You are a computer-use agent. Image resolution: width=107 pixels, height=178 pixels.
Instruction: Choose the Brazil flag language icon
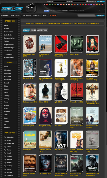click(53, 4)
